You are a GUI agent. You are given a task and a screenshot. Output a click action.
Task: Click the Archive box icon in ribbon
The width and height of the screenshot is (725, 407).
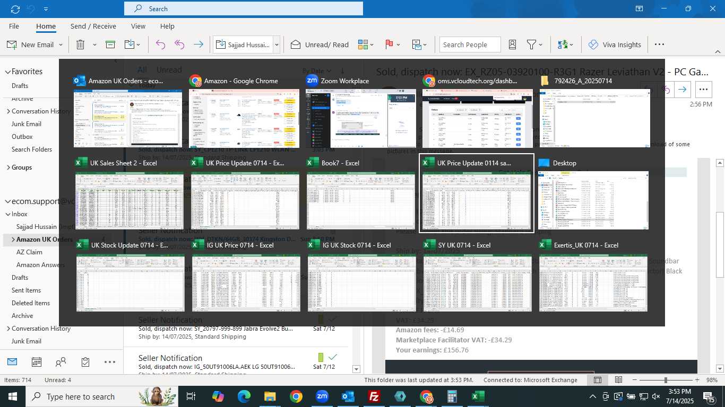(x=110, y=45)
